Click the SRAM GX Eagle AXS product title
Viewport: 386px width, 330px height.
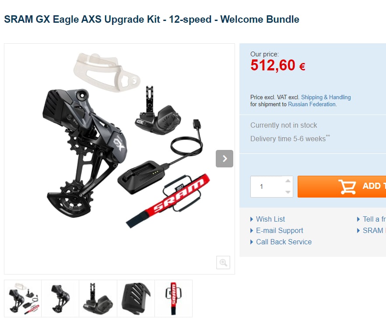pyautogui.click(x=151, y=19)
